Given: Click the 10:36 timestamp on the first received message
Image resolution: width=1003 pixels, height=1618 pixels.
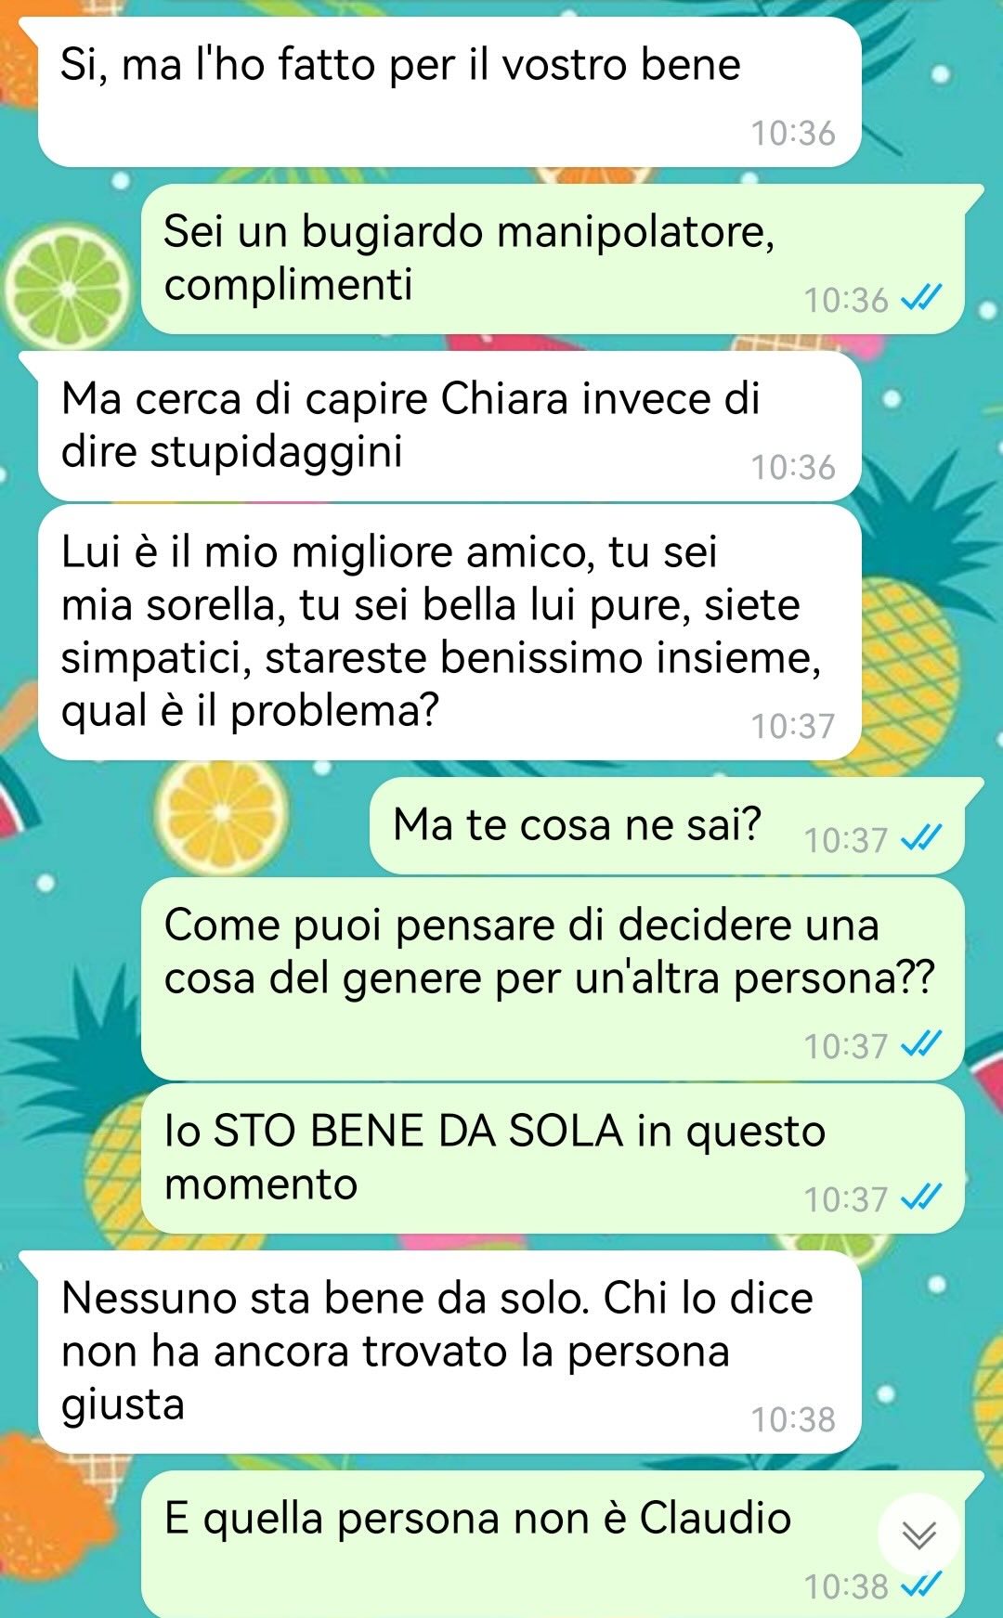Looking at the screenshot, I should click(793, 133).
